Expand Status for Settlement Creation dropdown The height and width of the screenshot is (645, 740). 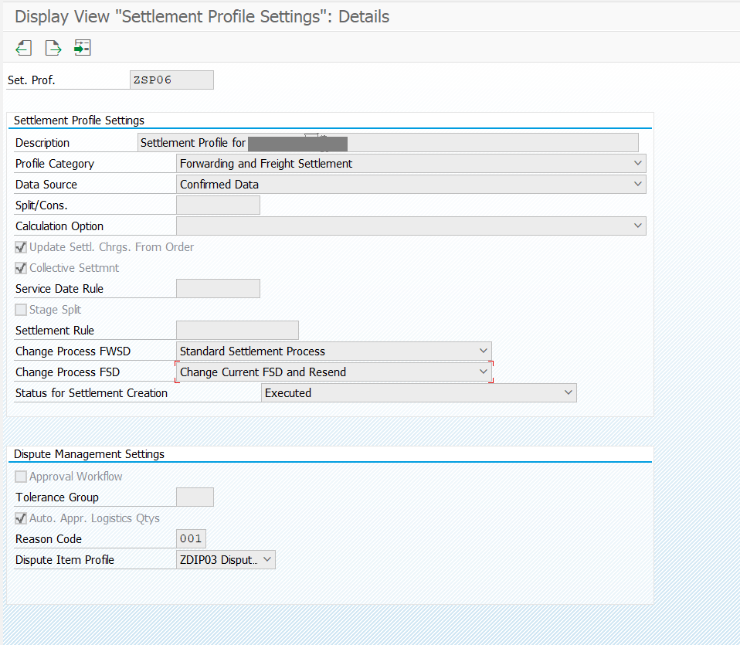(x=568, y=393)
